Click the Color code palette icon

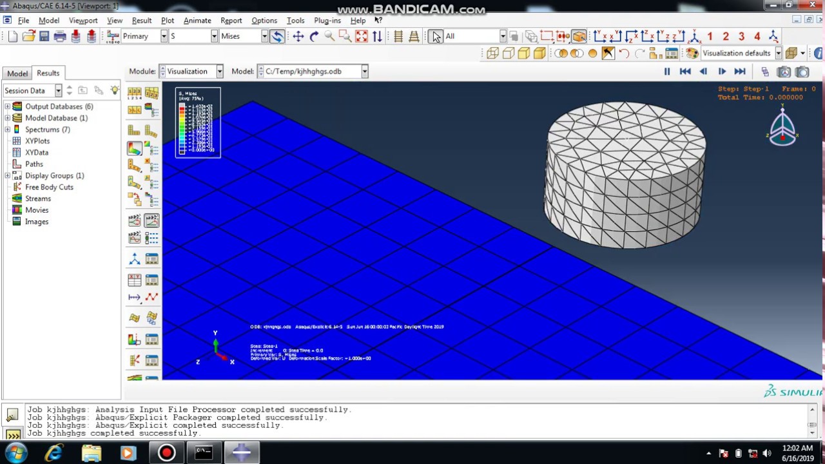pos(692,53)
